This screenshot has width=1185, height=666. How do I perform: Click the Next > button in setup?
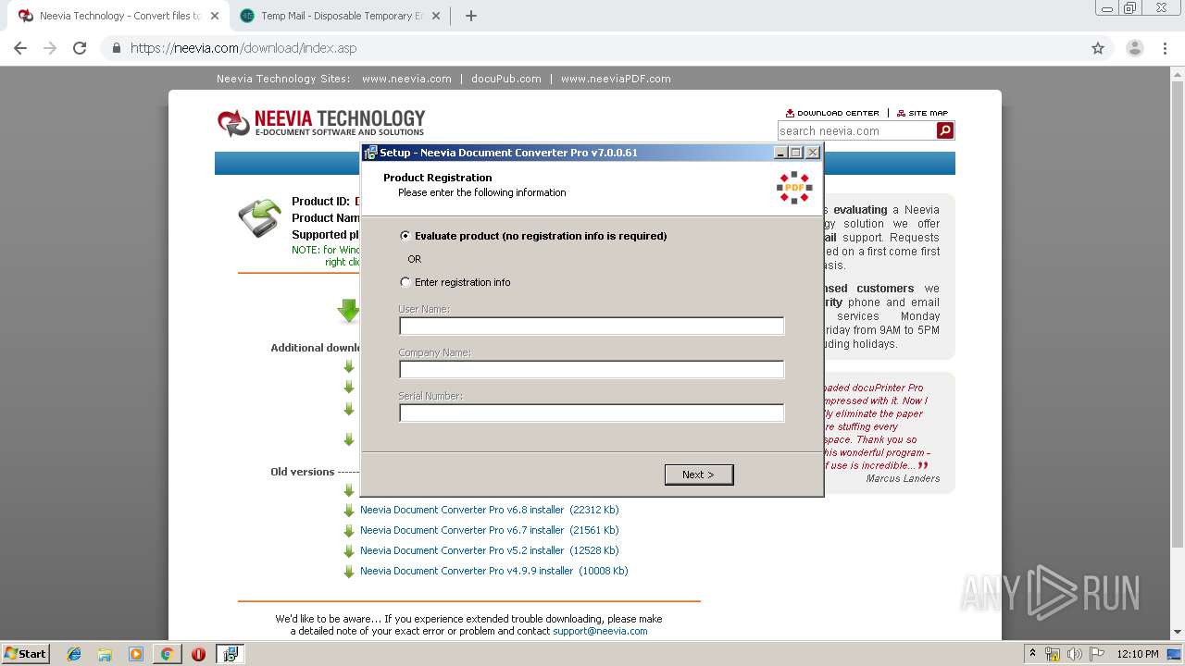(x=699, y=475)
